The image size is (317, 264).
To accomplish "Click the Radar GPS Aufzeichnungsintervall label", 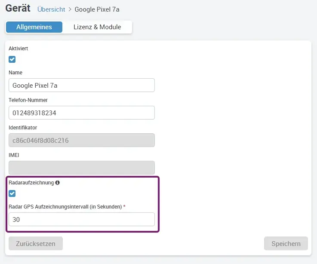I will tap(65, 207).
